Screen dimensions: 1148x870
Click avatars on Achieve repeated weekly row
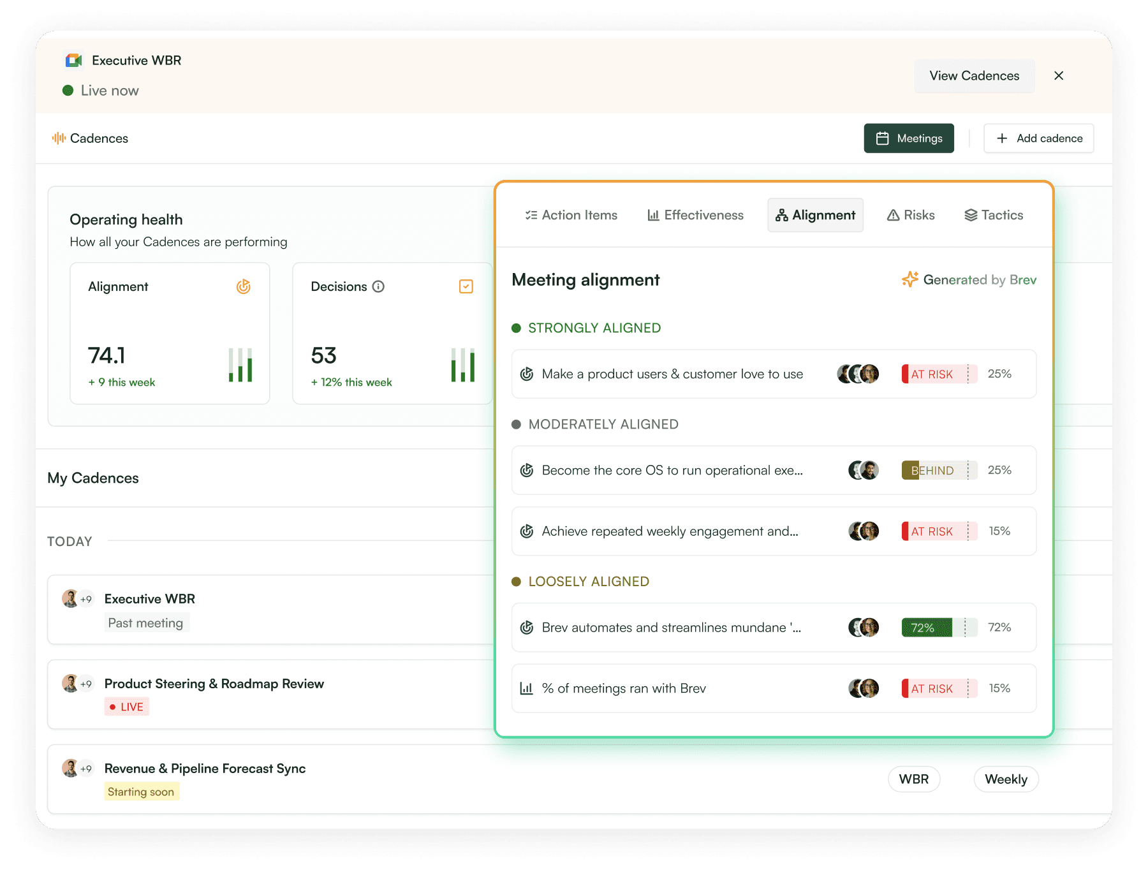click(x=864, y=531)
